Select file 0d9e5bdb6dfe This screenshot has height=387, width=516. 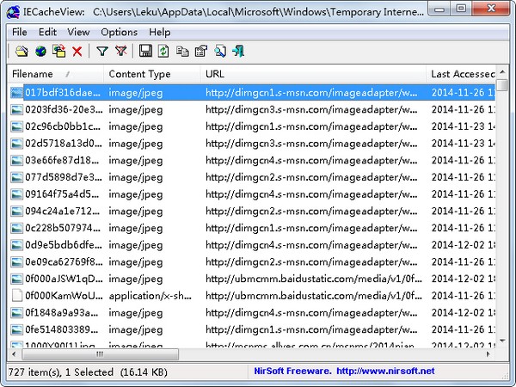[x=63, y=245]
